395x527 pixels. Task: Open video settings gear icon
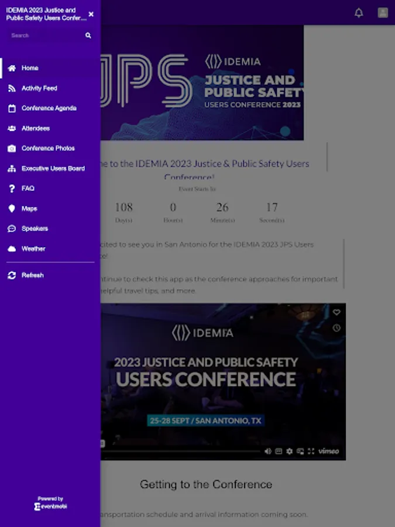(x=289, y=451)
